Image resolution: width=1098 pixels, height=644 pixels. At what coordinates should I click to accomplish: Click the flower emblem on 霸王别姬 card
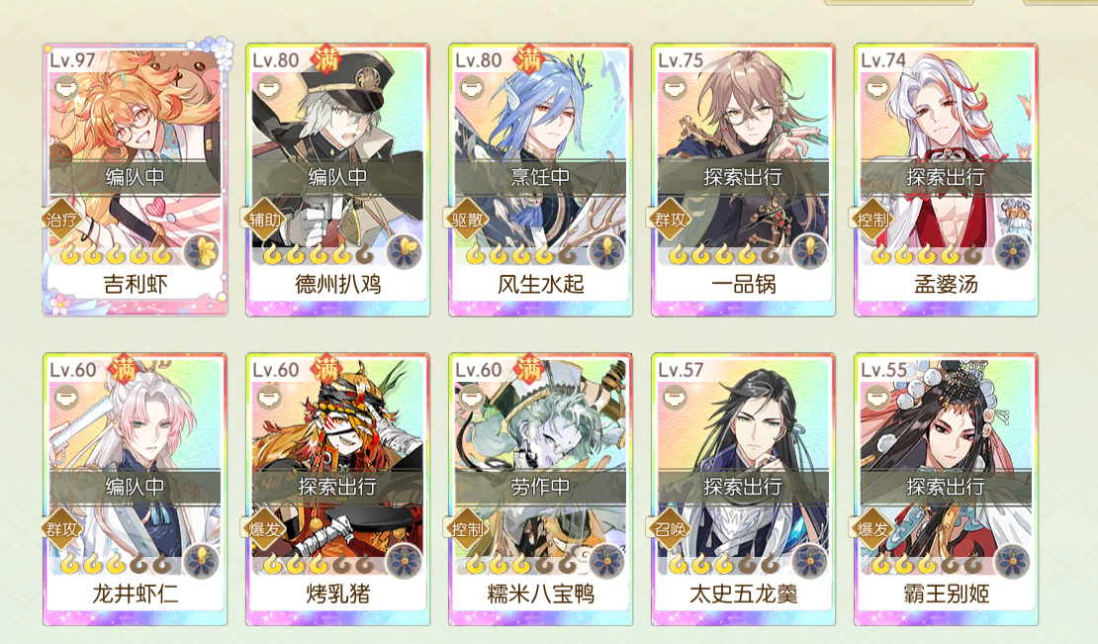click(x=1012, y=562)
